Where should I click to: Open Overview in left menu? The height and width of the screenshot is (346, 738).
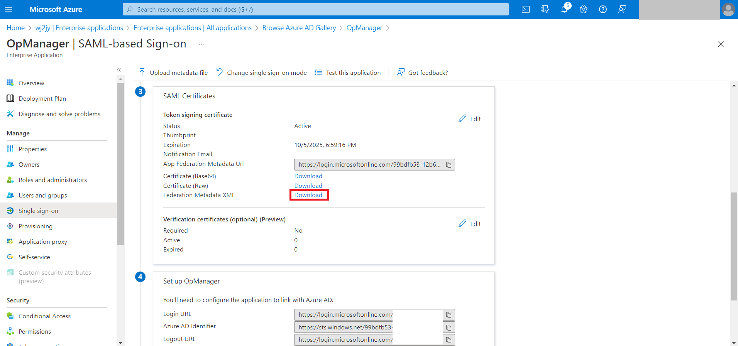(x=31, y=83)
